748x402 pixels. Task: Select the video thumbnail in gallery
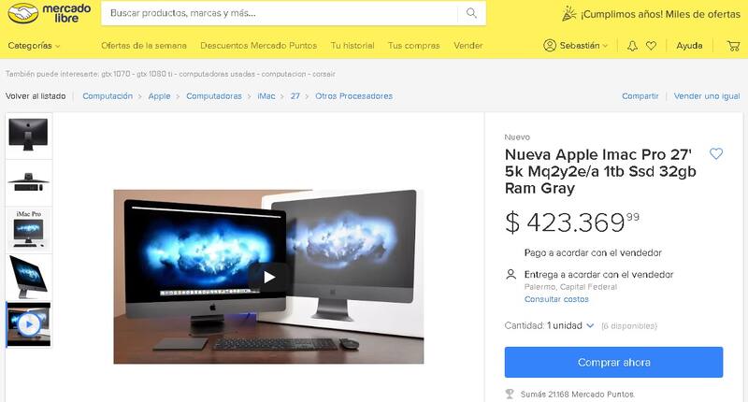28,324
